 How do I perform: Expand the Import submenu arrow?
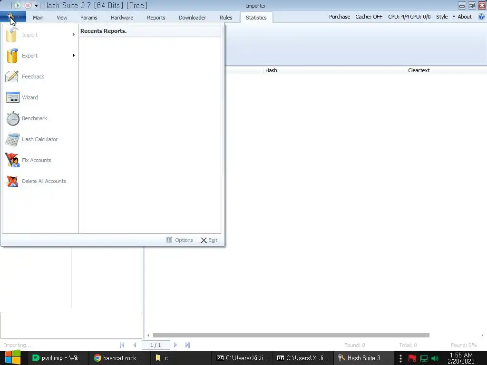[74, 34]
